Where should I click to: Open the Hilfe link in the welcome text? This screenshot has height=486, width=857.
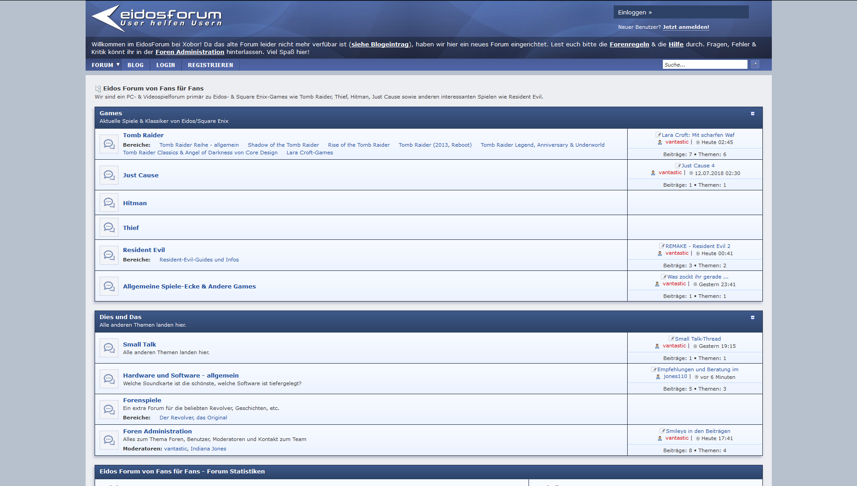[676, 44]
